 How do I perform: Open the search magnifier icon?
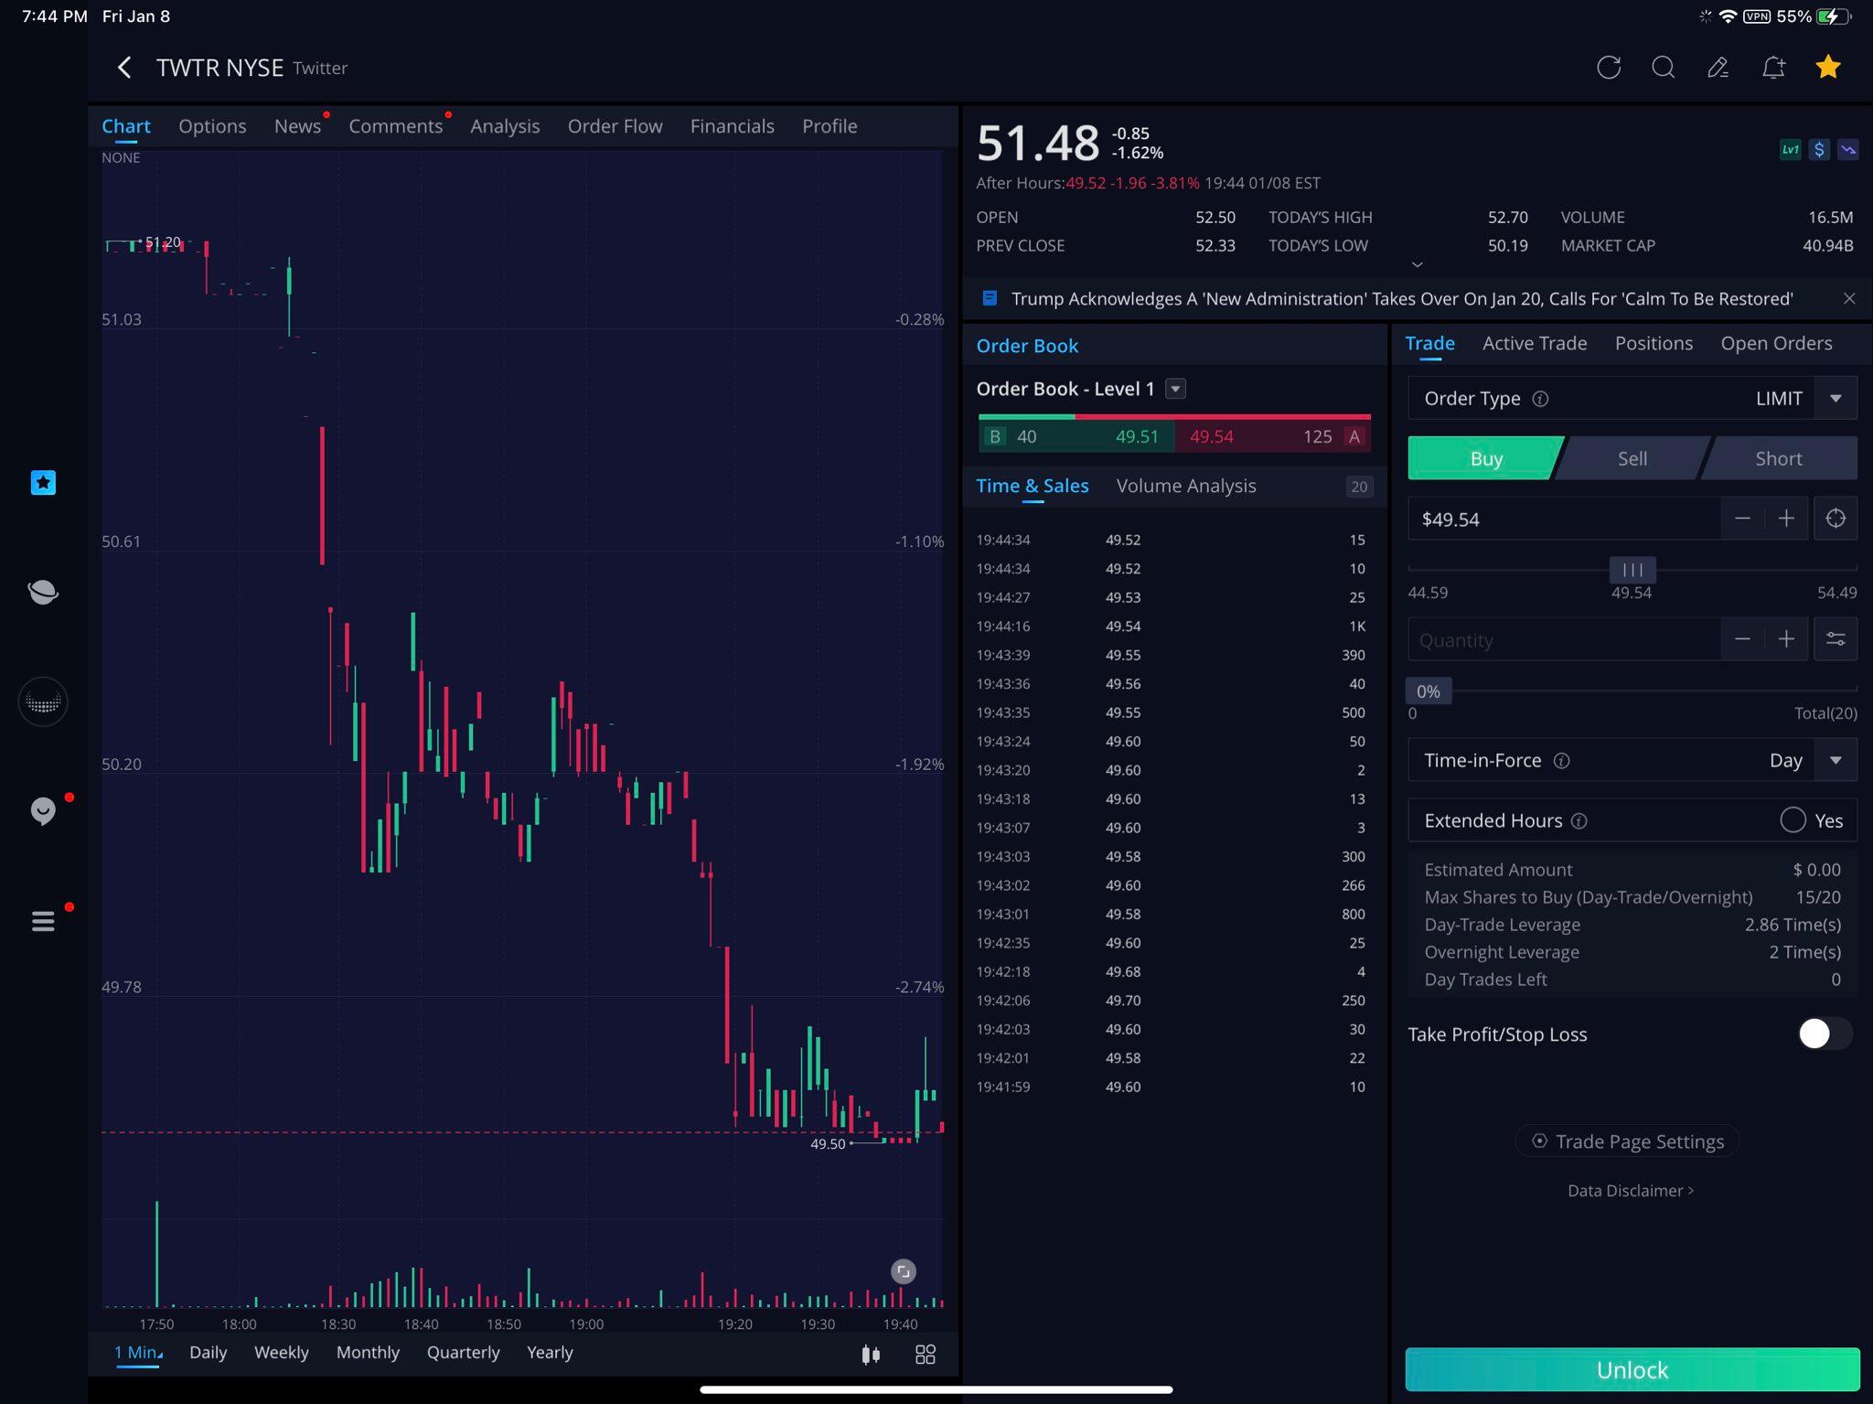[1664, 68]
